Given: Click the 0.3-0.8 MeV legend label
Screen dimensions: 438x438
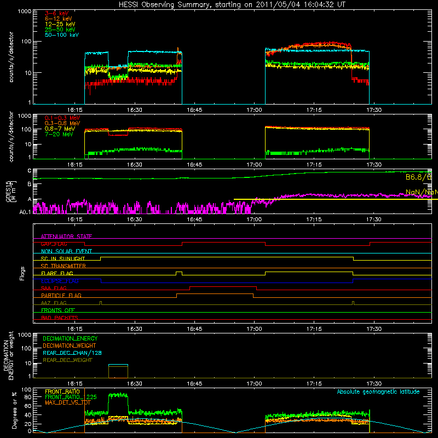Looking at the screenshot, I should (62, 123).
